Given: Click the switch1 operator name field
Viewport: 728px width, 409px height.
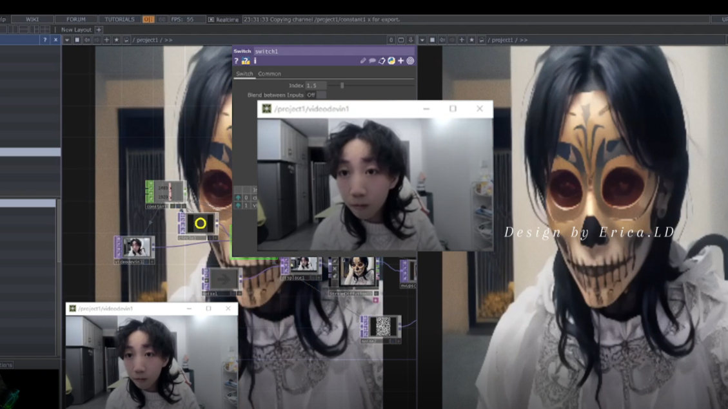Looking at the screenshot, I should pyautogui.click(x=334, y=51).
